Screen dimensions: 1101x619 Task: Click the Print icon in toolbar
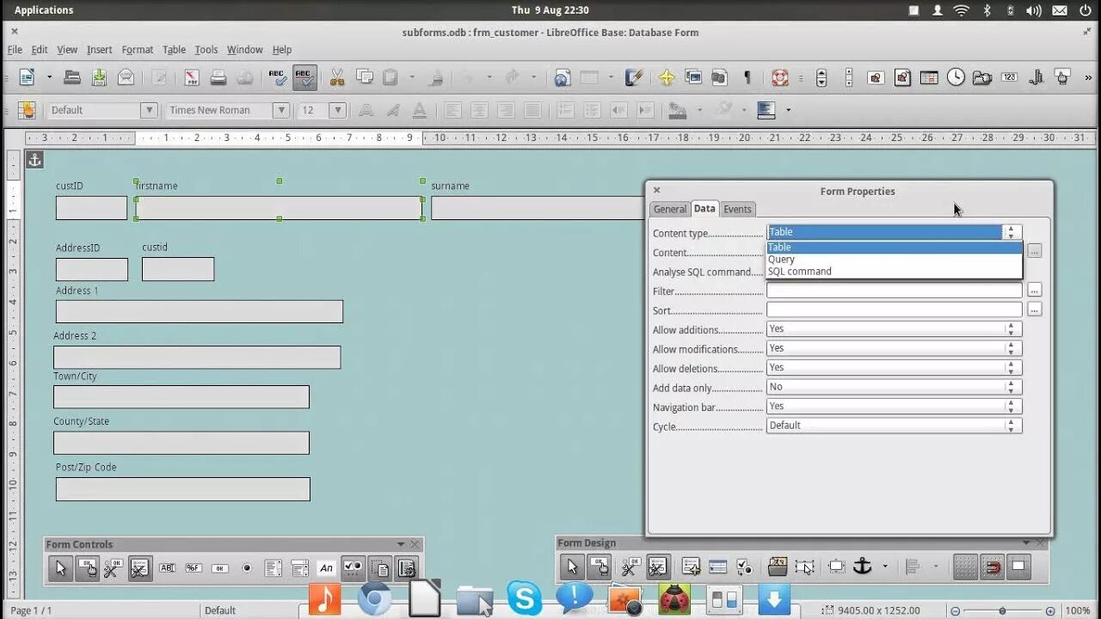[218, 77]
